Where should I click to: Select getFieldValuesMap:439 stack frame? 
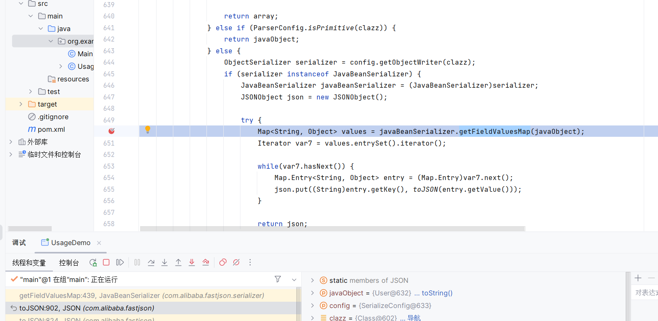tap(151, 295)
